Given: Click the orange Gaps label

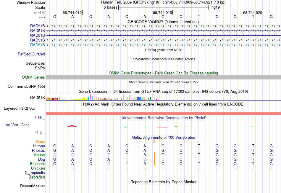Looking at the screenshot, I should 40,142.
